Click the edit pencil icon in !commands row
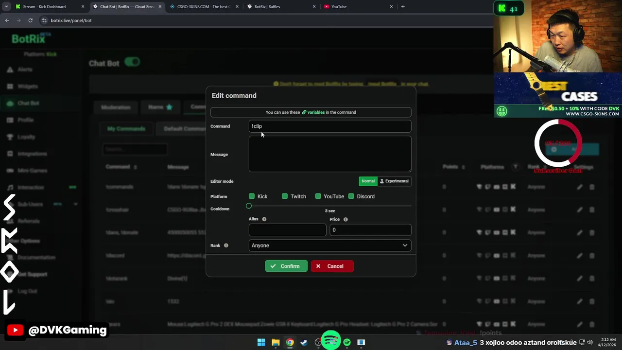Screen dimensions: 622x350 pyautogui.click(x=580, y=187)
